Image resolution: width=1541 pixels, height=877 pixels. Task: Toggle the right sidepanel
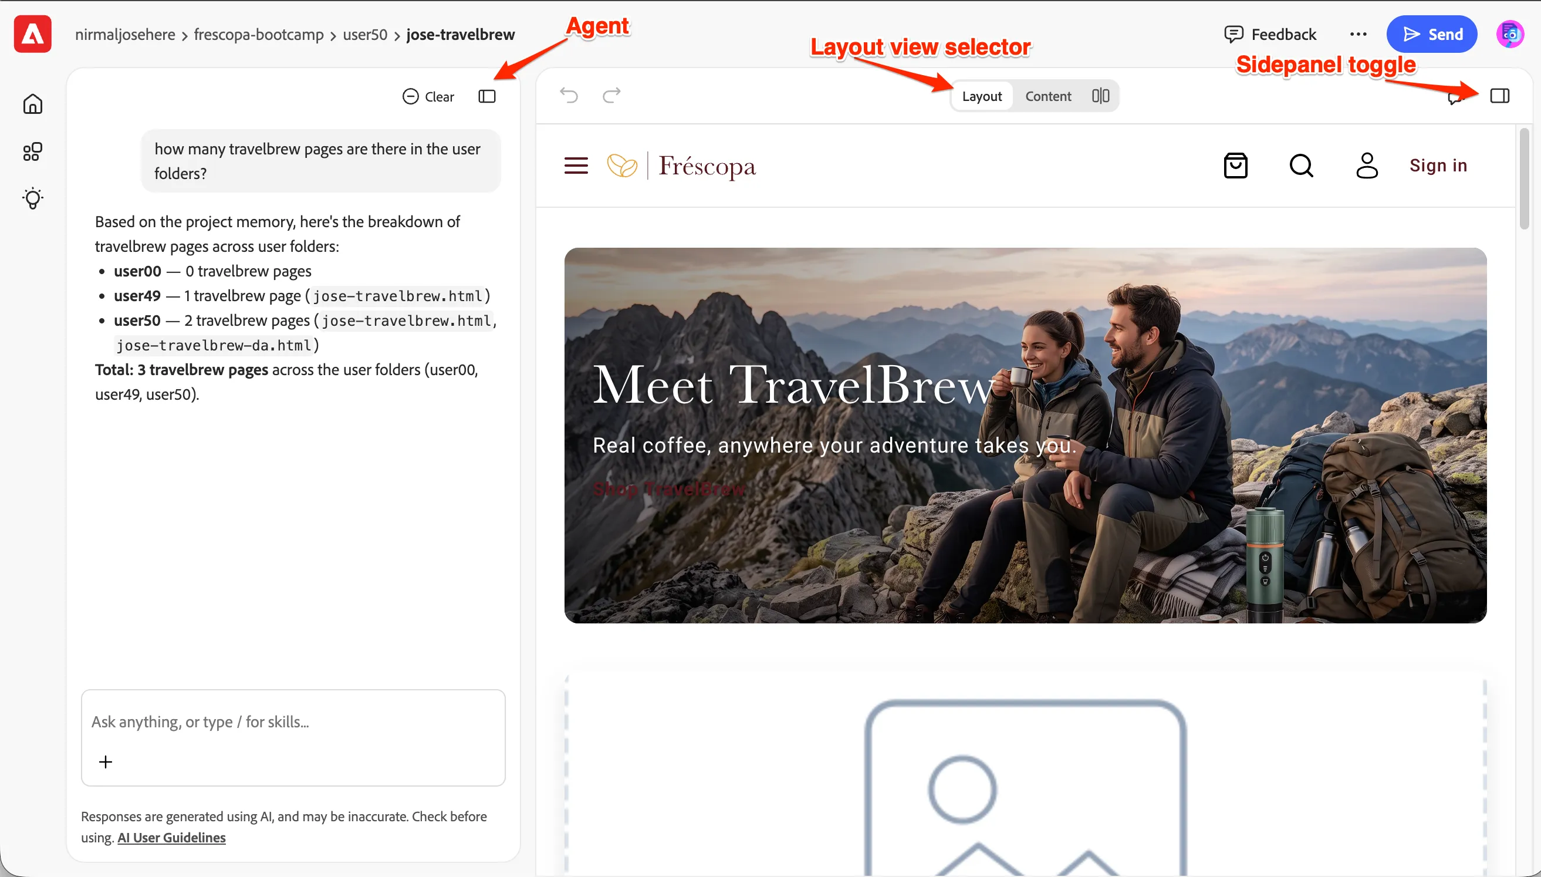(x=1499, y=96)
